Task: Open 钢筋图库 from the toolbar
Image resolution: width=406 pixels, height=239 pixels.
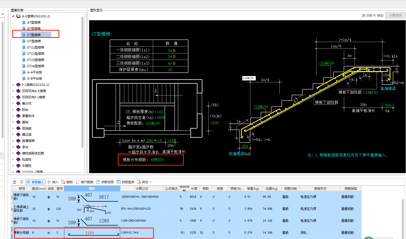Action: coord(126,182)
